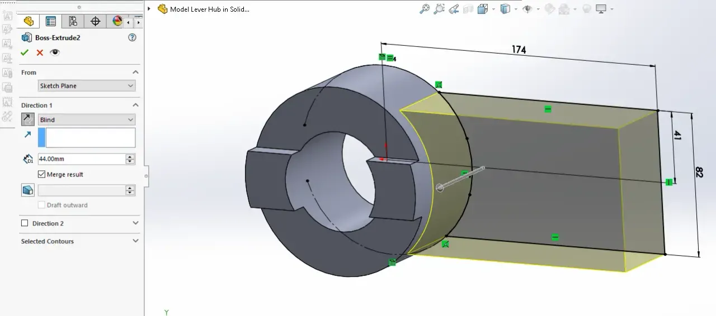
Task: Open the Display Style dropdown arrow
Action: (x=515, y=9)
